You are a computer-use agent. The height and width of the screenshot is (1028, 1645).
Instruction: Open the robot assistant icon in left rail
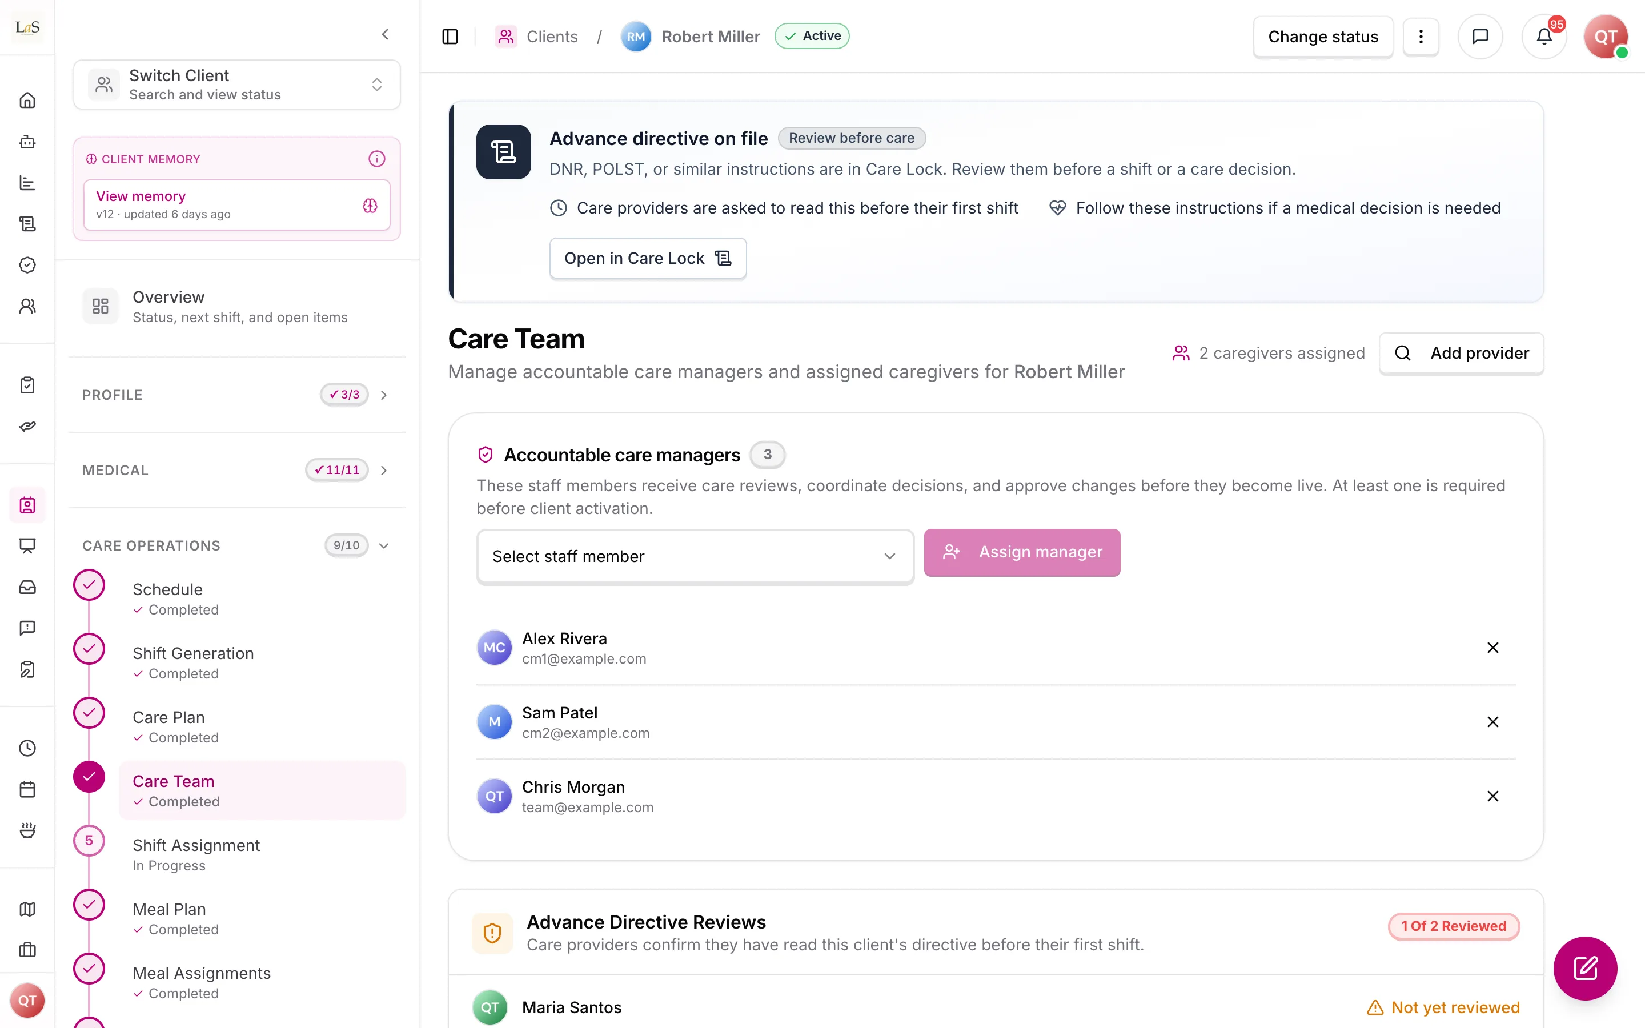(x=27, y=142)
